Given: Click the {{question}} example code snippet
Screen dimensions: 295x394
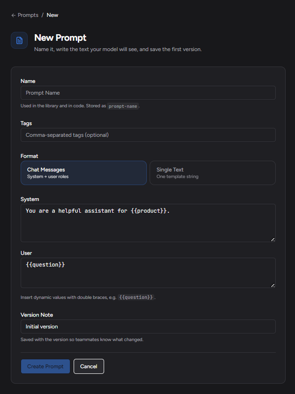Looking at the screenshot, I should [x=136, y=297].
